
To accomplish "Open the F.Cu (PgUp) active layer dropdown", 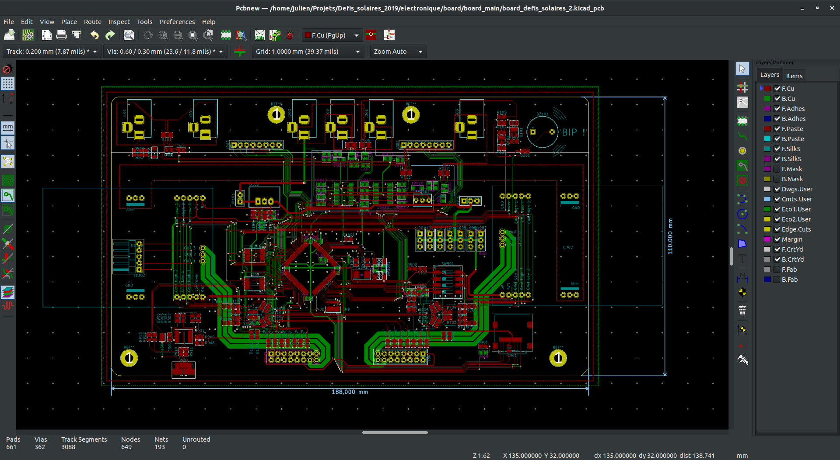I will pos(332,35).
